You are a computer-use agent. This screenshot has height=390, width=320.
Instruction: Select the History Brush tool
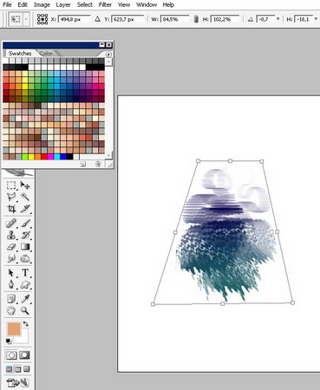point(25,235)
